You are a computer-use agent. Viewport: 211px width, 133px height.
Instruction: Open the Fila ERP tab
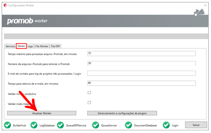coord(55,46)
